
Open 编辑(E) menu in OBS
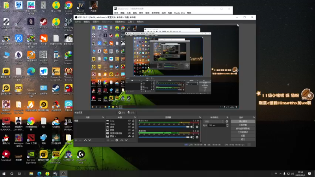pos(87,22)
